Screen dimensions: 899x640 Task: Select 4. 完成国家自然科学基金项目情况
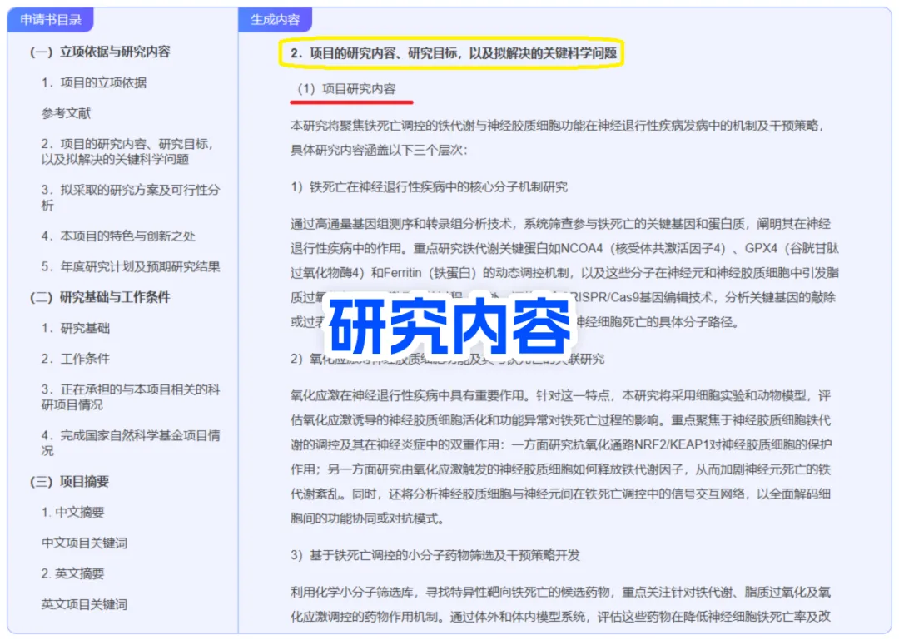pos(131,443)
